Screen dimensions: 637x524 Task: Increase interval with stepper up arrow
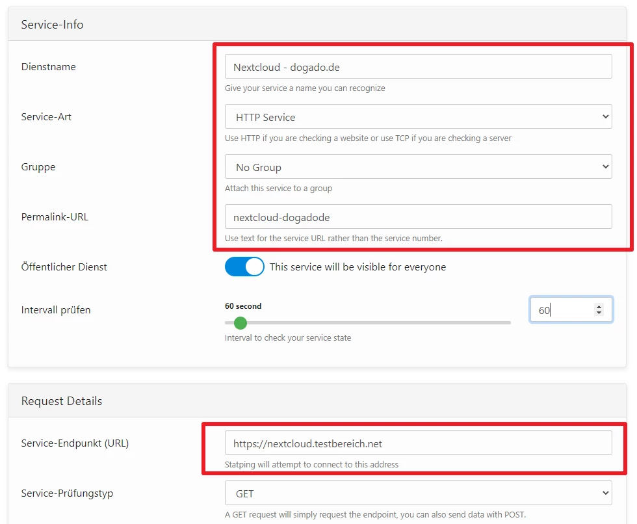point(599,307)
